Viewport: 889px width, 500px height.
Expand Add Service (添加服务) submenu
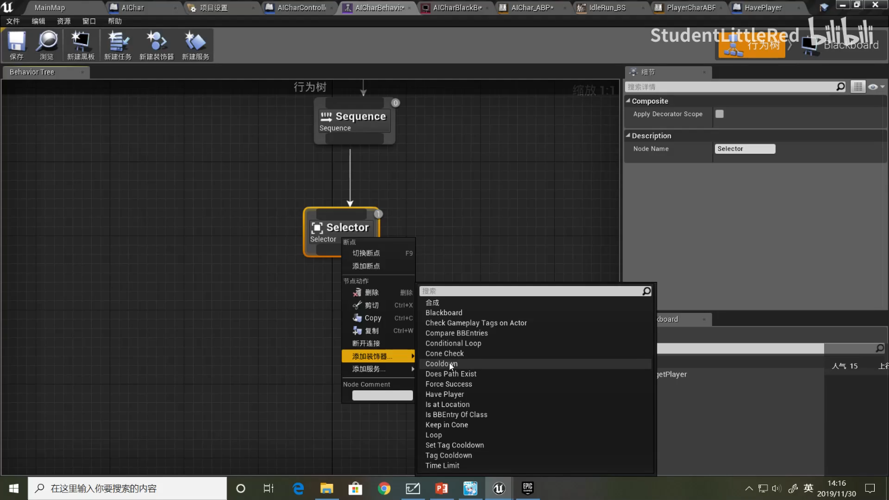tap(378, 369)
